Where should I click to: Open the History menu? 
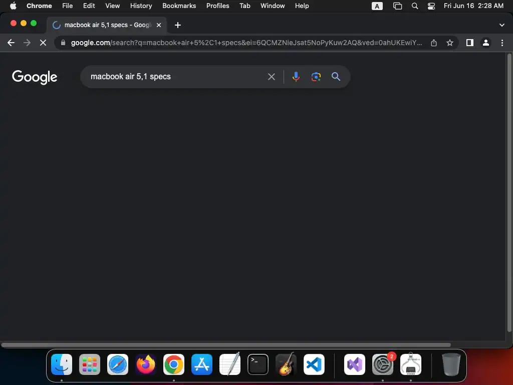[141, 6]
